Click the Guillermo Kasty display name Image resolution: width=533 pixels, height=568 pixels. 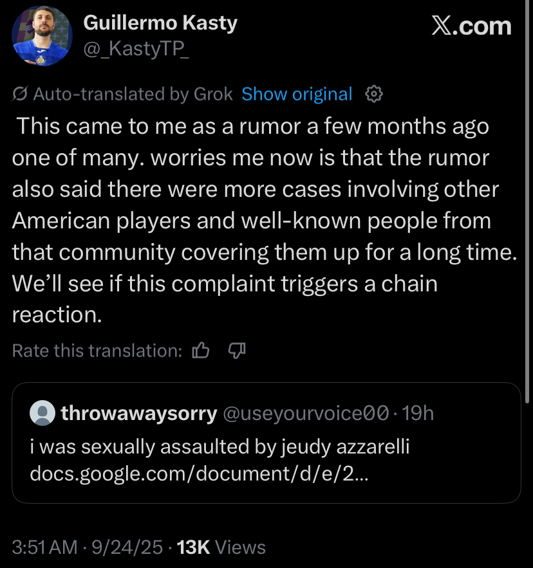coord(160,24)
